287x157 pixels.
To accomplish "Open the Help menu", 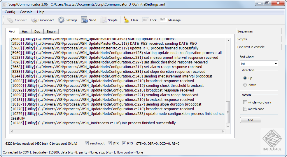I will pyautogui.click(x=41, y=12).
